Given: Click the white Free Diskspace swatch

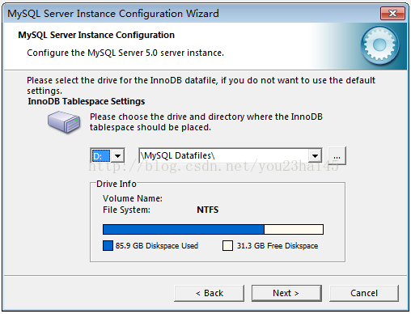Looking at the screenshot, I should (227, 246).
